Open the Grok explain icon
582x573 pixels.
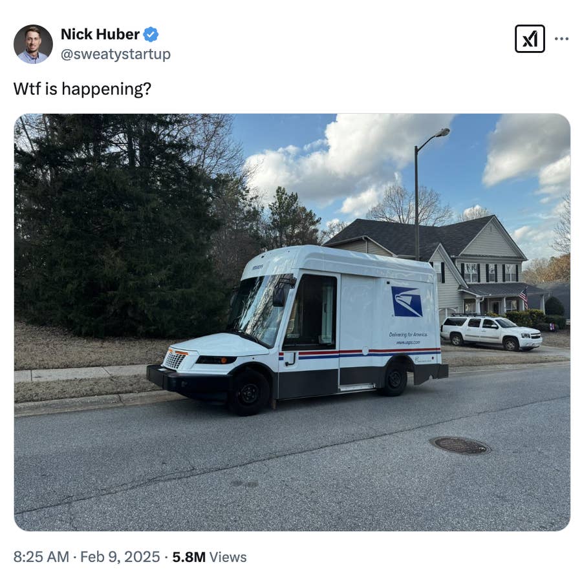point(530,39)
